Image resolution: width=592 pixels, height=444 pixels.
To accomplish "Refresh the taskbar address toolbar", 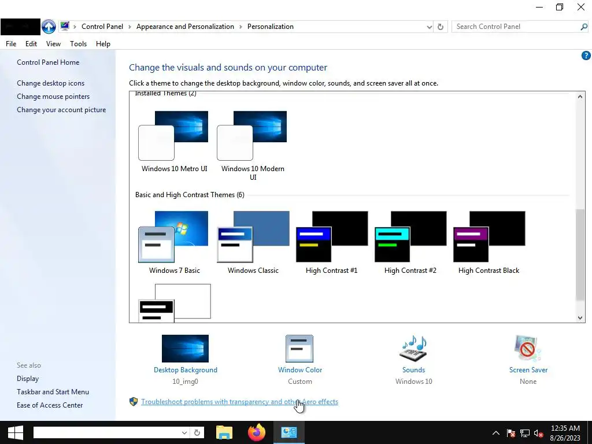I will click(197, 432).
